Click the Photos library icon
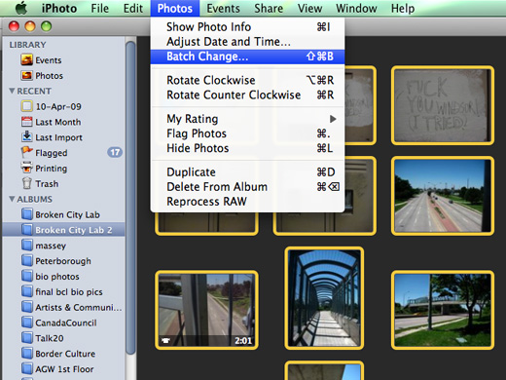This screenshot has height=380, width=506. [26, 75]
